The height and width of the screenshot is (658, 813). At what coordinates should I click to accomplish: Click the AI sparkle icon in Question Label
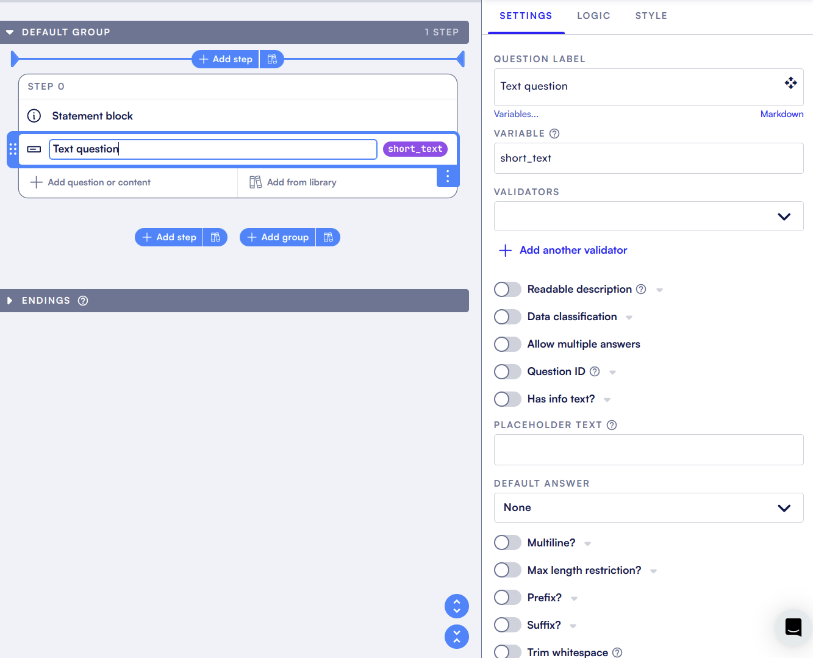coord(790,83)
